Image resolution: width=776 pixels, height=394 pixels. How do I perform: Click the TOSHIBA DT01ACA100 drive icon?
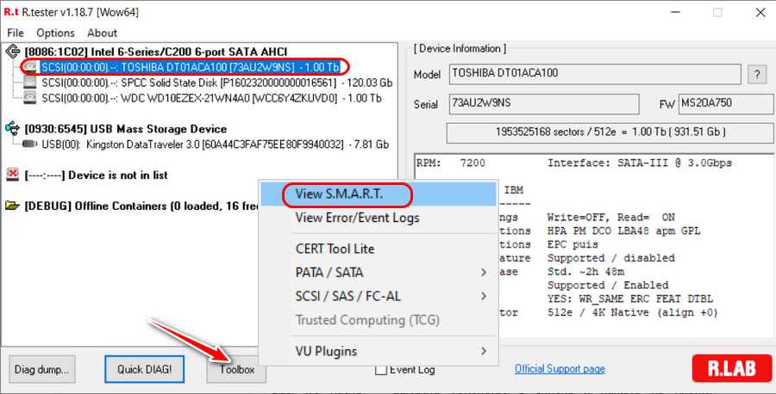point(31,67)
